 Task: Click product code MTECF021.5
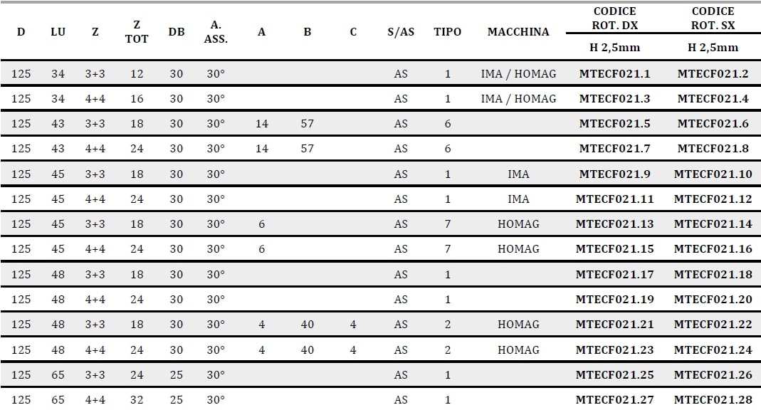[x=614, y=124]
